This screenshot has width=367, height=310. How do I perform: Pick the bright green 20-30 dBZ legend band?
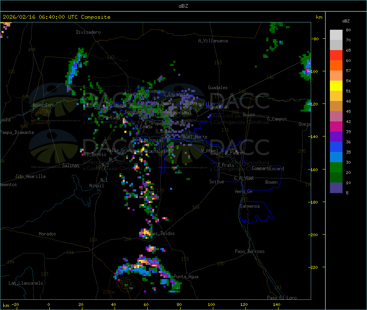336,167
